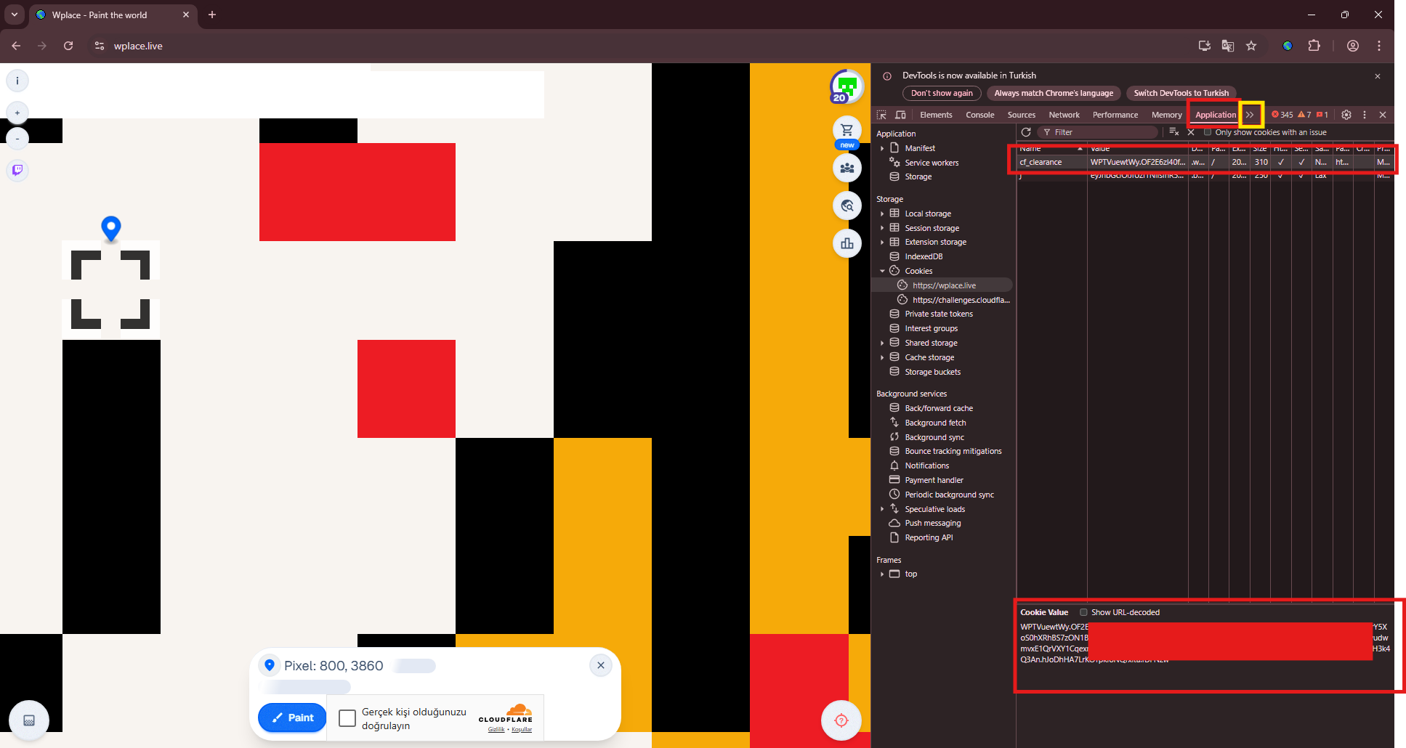Screen dimensions: 1406x748
Task: Click the 345 errors counter
Action: pyautogui.click(x=1282, y=115)
